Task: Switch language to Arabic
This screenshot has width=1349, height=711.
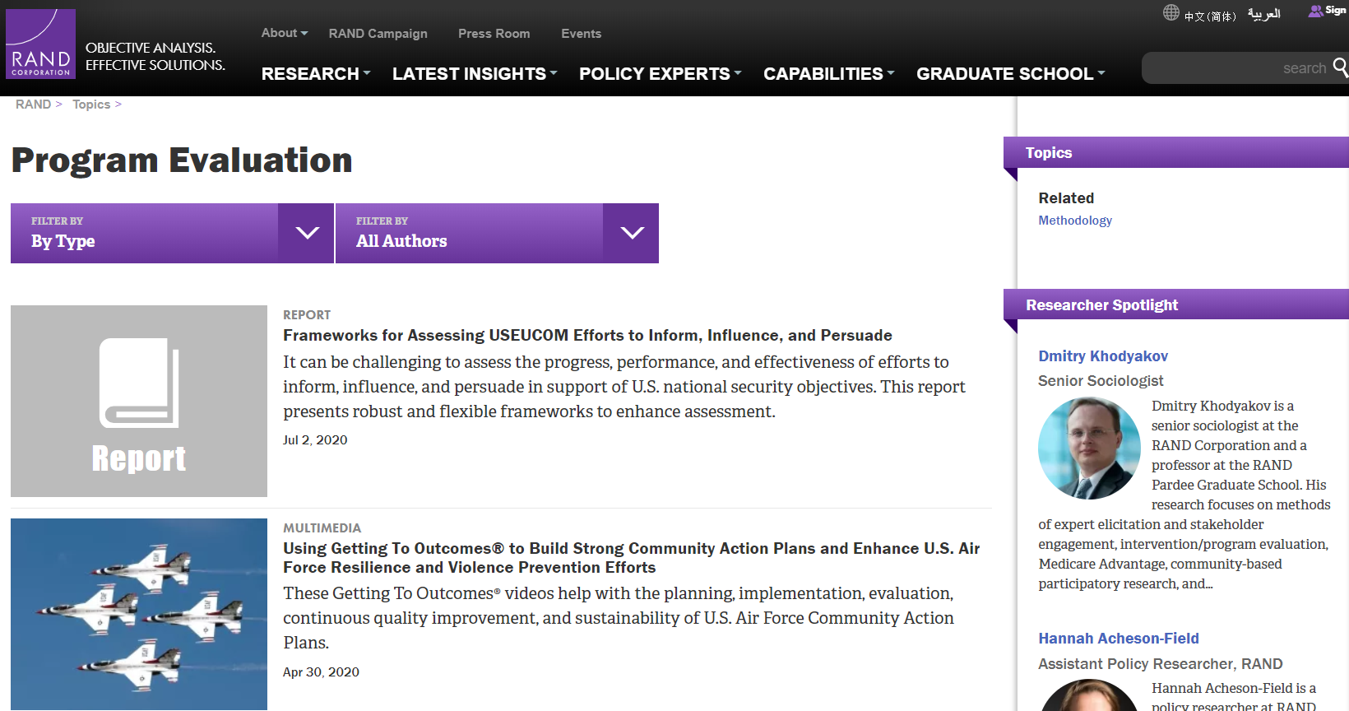Action: (1264, 14)
